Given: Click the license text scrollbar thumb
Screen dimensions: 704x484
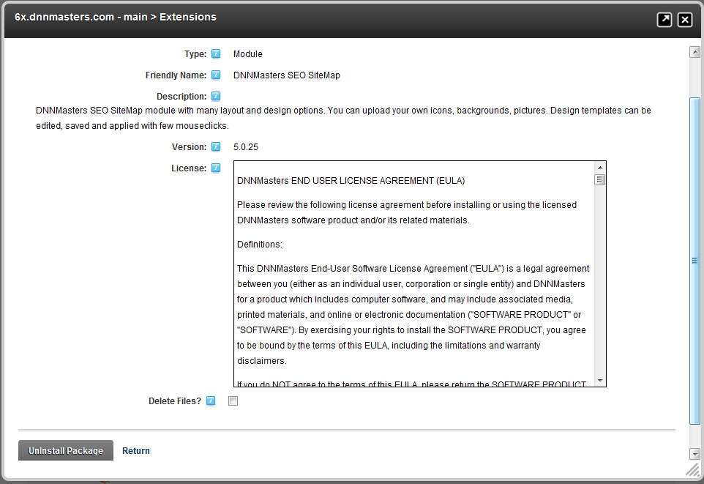Looking at the screenshot, I should (600, 179).
